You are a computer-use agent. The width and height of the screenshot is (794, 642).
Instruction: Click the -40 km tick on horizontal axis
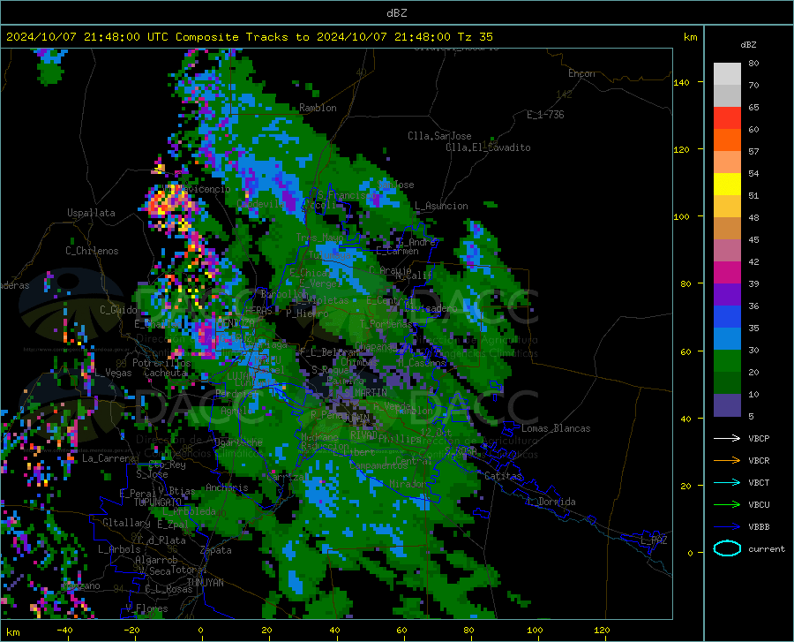click(x=64, y=631)
